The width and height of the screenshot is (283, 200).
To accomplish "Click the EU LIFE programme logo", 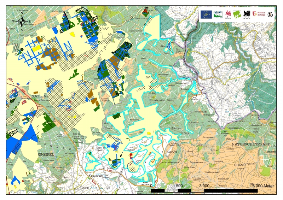I will 206,14.
